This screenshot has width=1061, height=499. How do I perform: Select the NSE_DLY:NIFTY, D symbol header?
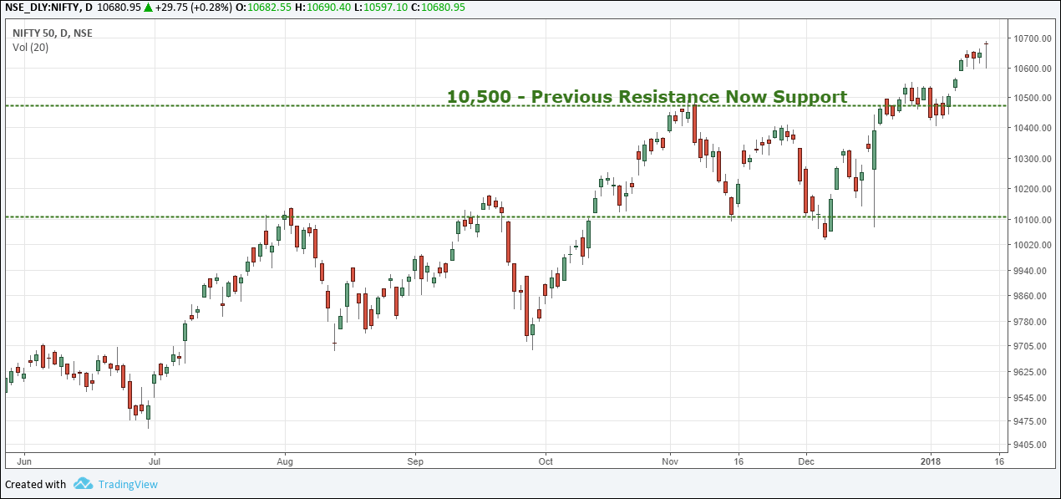click(48, 8)
